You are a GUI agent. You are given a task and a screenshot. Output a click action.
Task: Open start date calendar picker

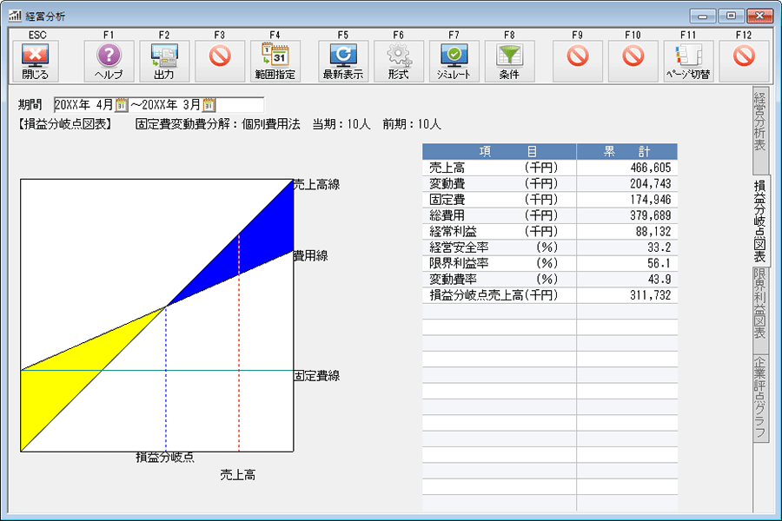pos(121,105)
